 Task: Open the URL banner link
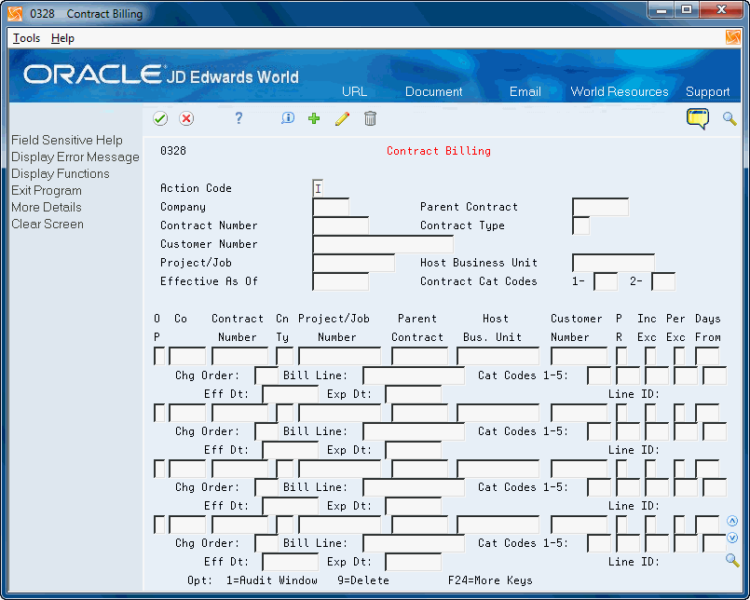pyautogui.click(x=354, y=91)
